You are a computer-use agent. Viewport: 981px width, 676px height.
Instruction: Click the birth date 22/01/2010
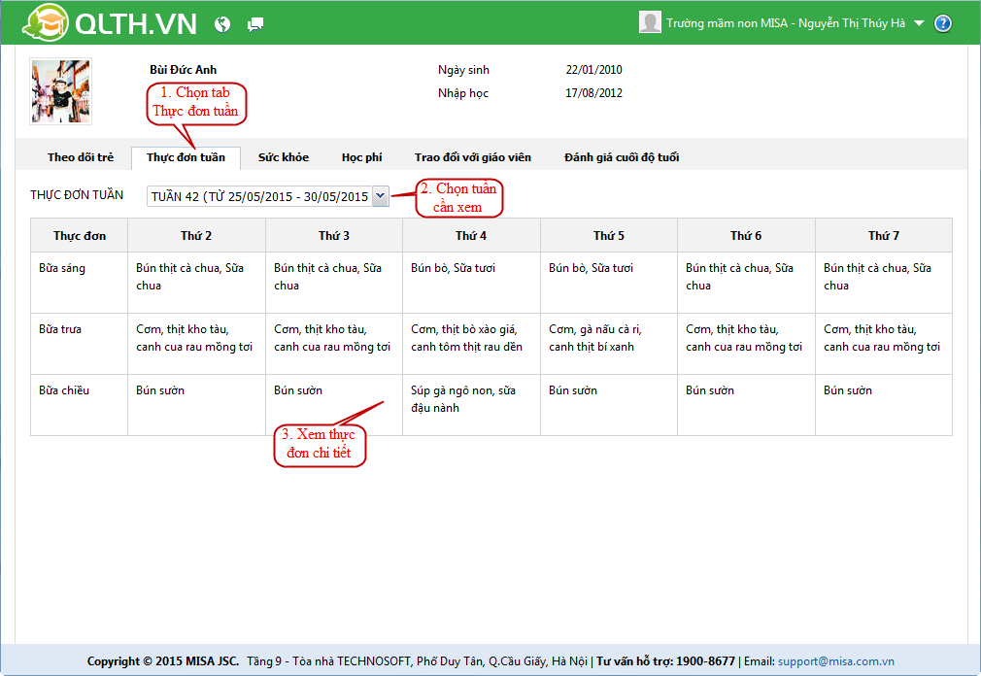coord(593,69)
